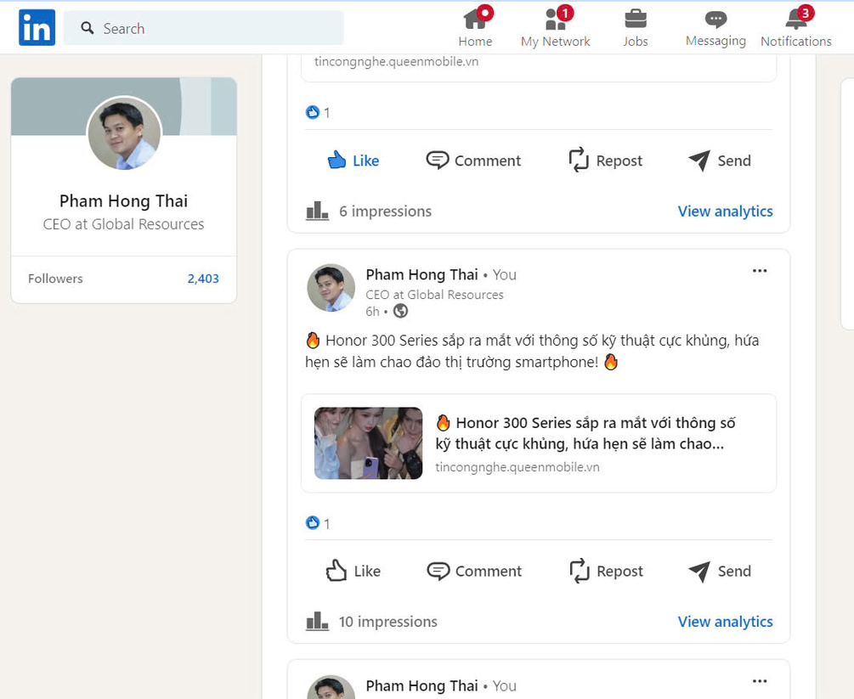854x699 pixels.
Task: Click the globe visibility icon beside 6h
Action: [x=401, y=311]
